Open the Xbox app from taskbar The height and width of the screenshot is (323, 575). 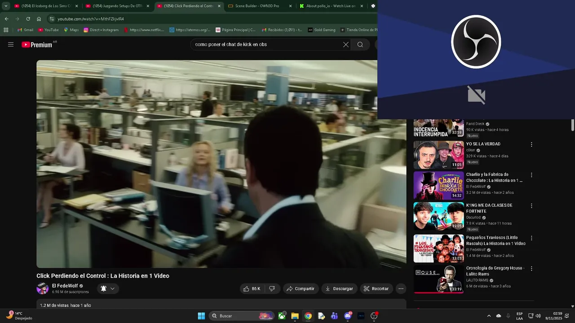[282, 316]
